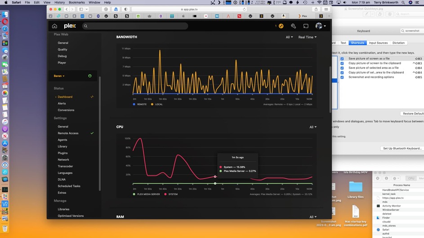Click the Restore Defaults button
This screenshot has height=238, width=424.
(x=412, y=114)
